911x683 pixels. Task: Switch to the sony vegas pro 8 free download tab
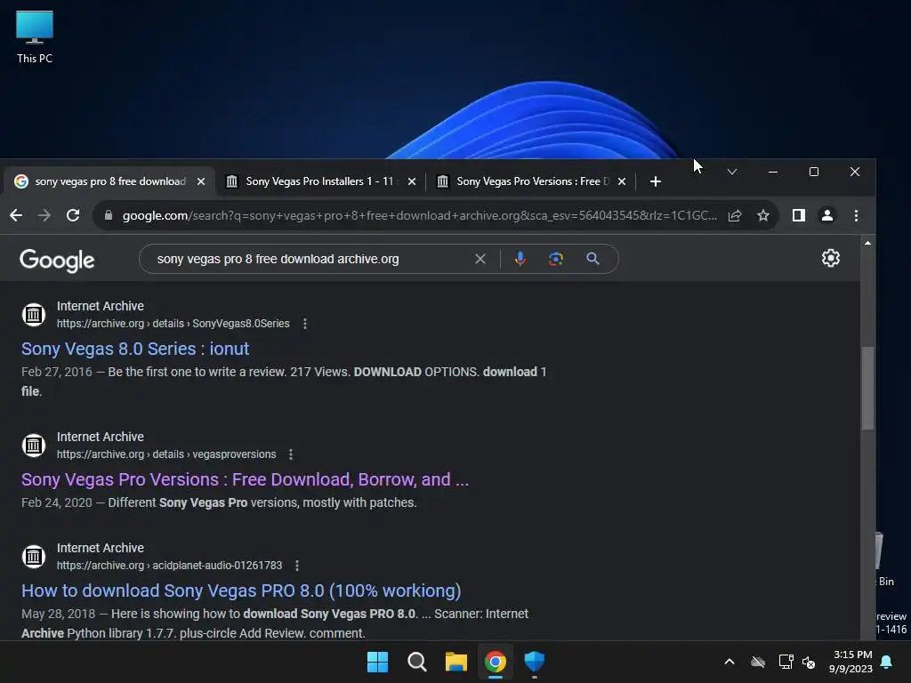[109, 181]
